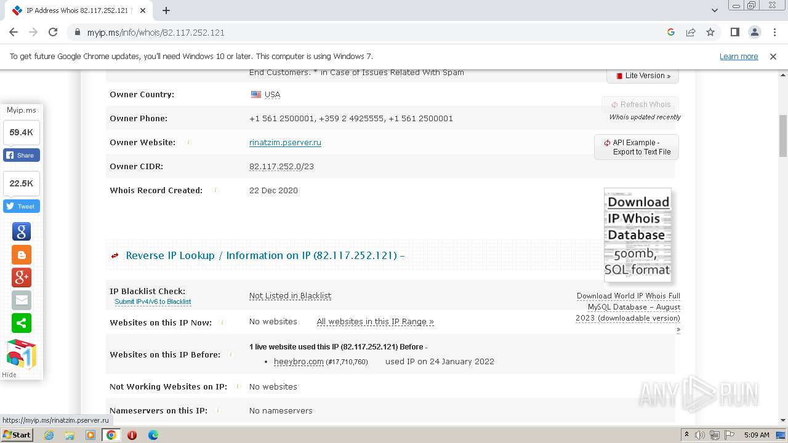This screenshot has width=788, height=443.
Task: Launch Internet Explorer from taskbar
Action: (x=49, y=435)
